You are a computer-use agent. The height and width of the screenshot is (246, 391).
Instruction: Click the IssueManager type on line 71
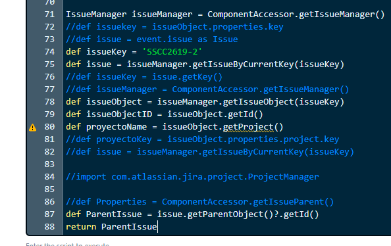click(x=96, y=14)
